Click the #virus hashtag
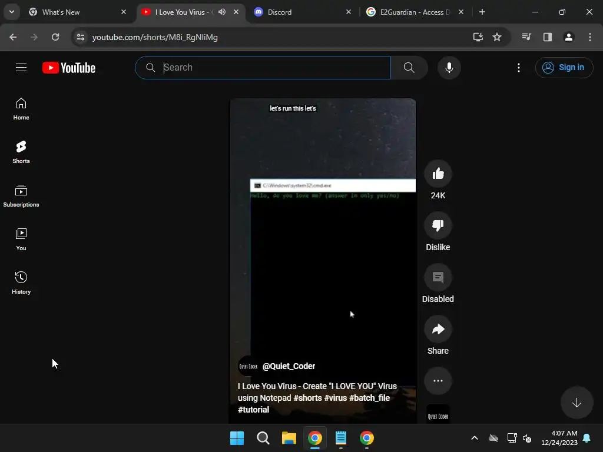Image resolution: width=603 pixels, height=452 pixels. [335, 398]
